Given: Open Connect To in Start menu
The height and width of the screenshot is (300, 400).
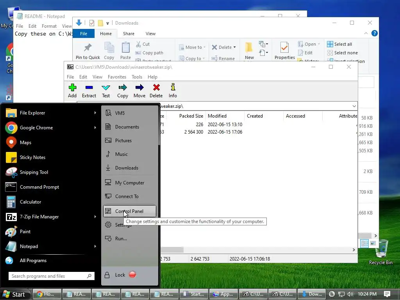Looking at the screenshot, I should coord(130,196).
